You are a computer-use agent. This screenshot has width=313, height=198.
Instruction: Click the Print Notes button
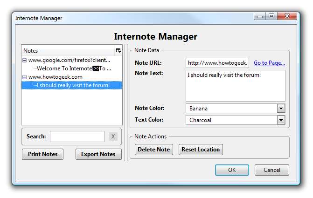(43, 154)
